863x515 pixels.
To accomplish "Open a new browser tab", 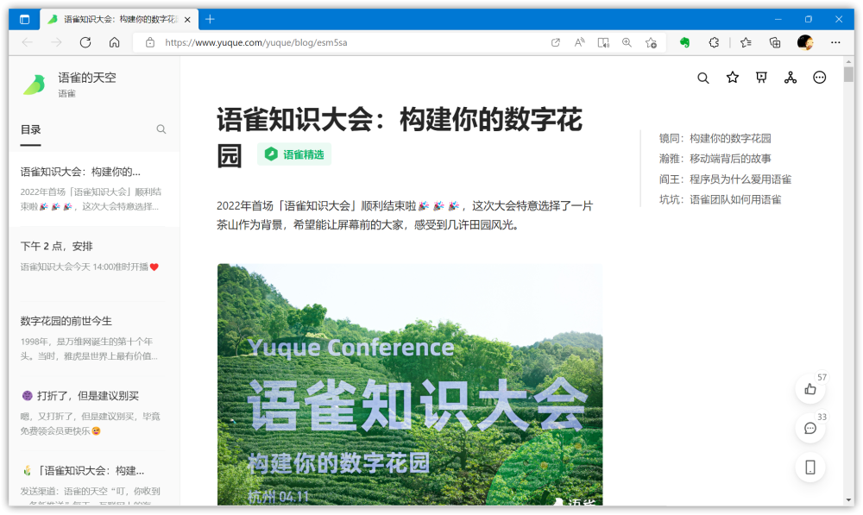I will tap(210, 19).
